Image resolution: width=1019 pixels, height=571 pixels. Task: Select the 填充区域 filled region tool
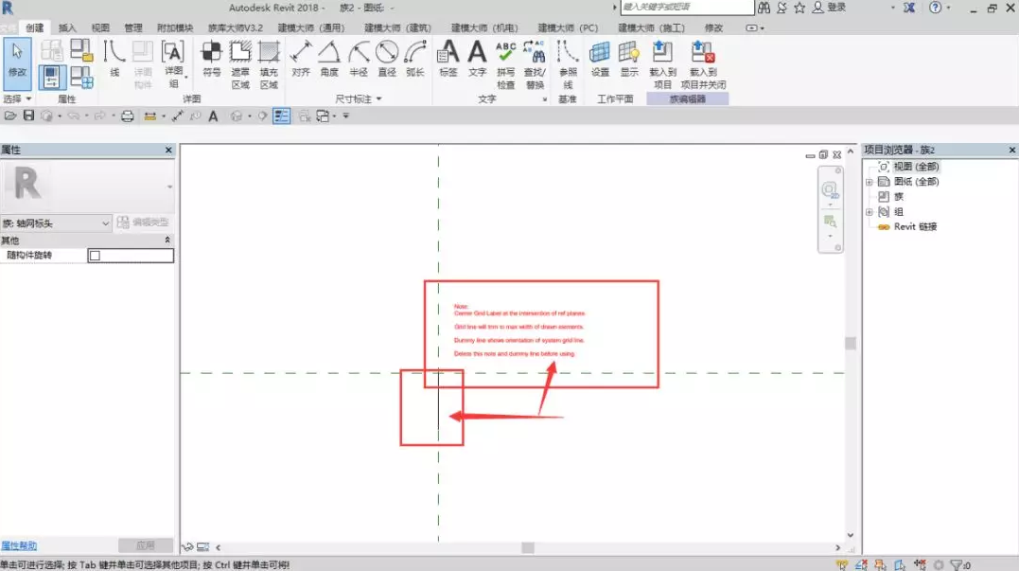point(269,62)
